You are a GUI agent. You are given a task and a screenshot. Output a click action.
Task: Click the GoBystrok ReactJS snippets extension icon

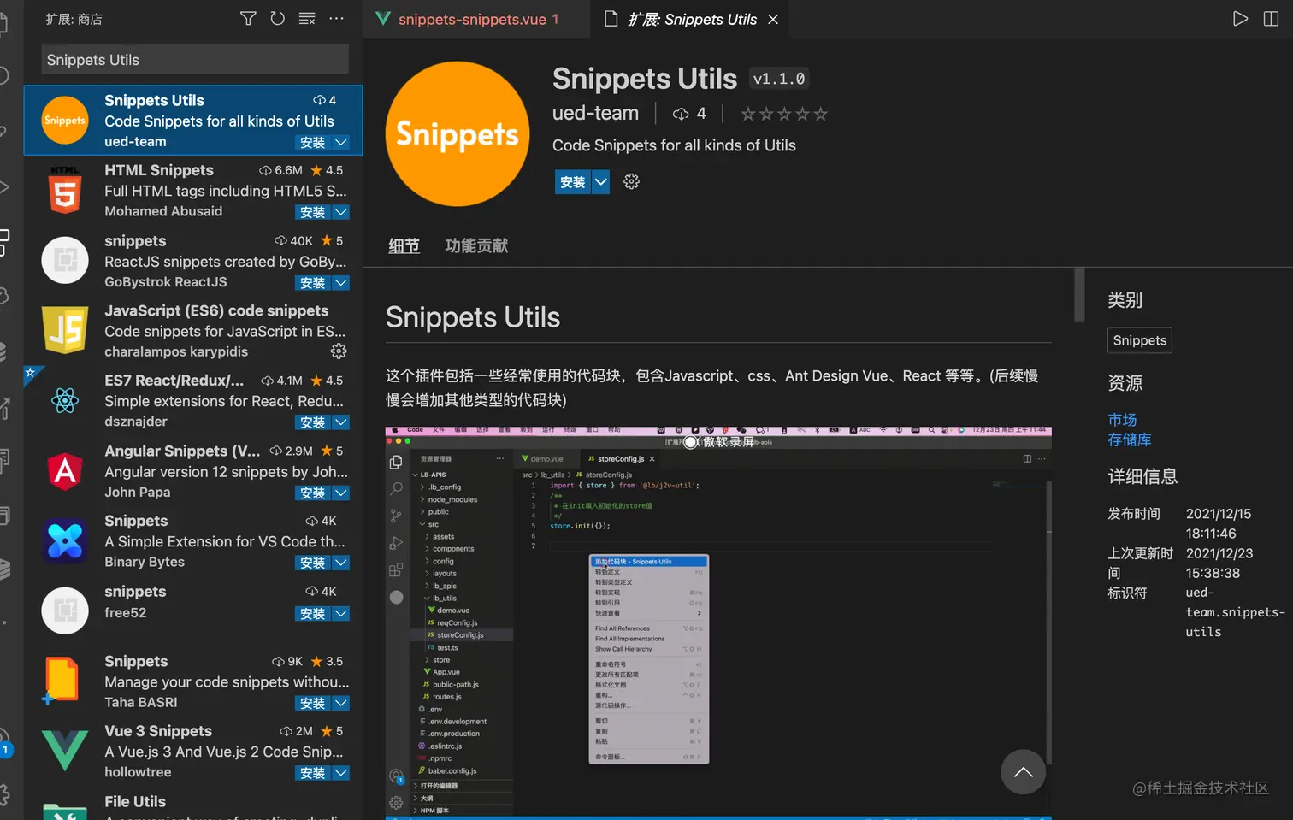(x=65, y=260)
